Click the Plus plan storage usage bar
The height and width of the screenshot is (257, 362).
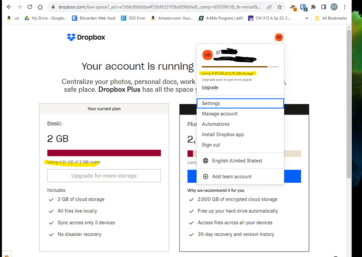point(244,153)
